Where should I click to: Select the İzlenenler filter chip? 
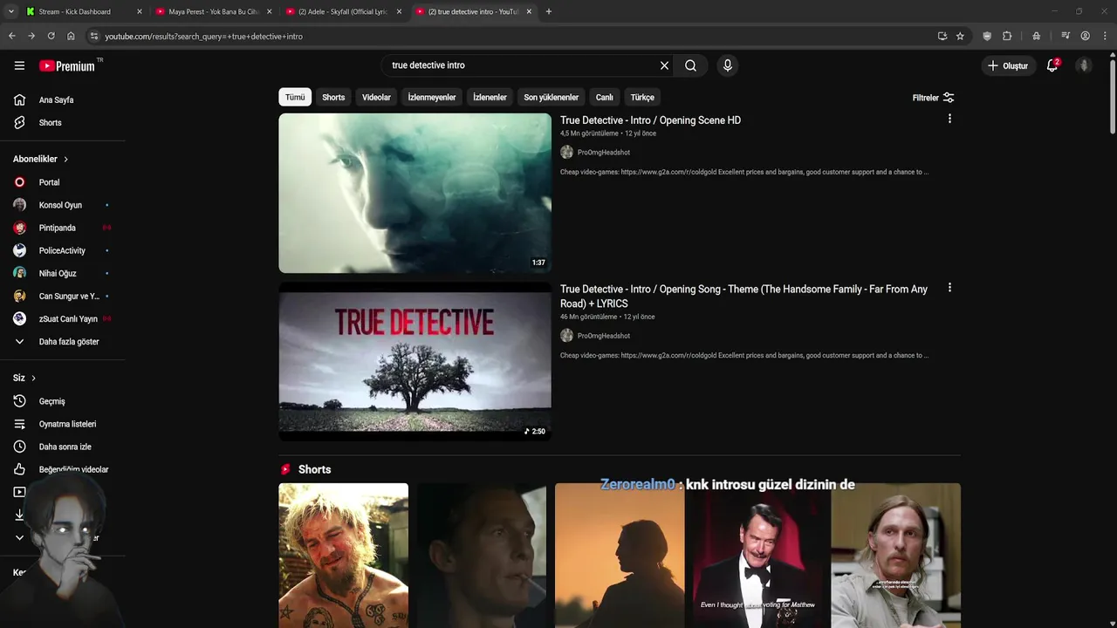pyautogui.click(x=490, y=97)
